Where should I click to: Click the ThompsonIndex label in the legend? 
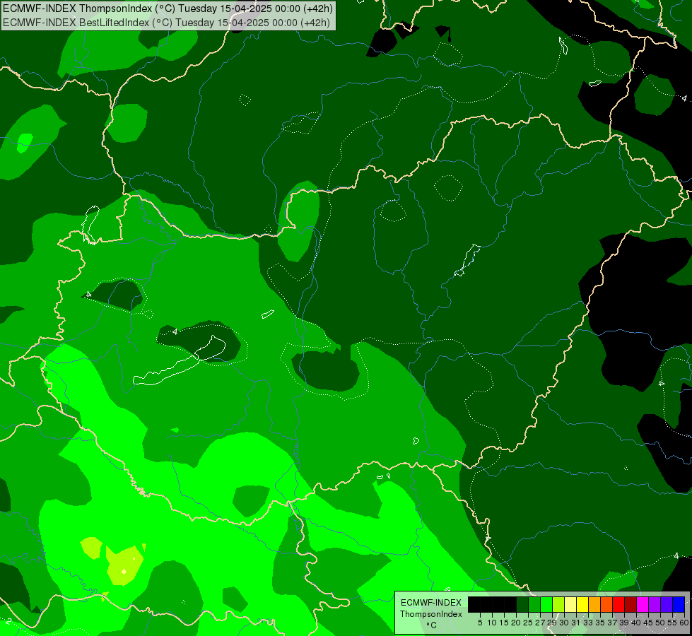431,614
